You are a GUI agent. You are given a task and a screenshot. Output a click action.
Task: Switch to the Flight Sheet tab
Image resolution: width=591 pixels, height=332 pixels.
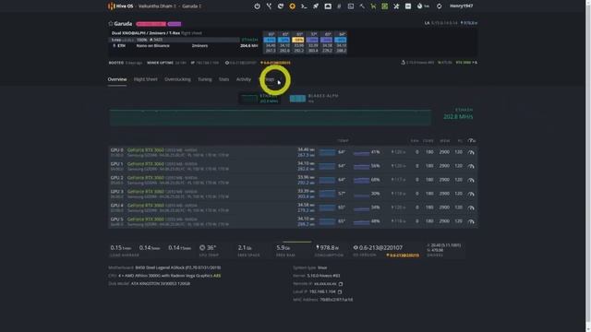coord(146,79)
